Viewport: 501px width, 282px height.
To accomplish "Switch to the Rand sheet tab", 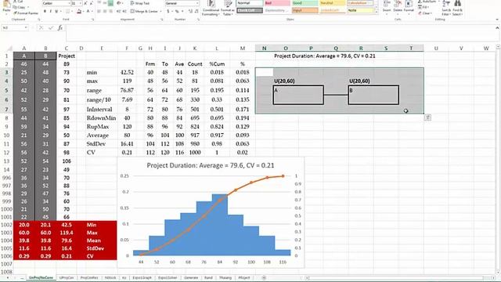I will coord(208,278).
